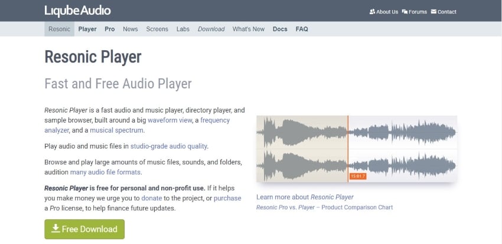Click the Resonic Player heading

point(93,57)
